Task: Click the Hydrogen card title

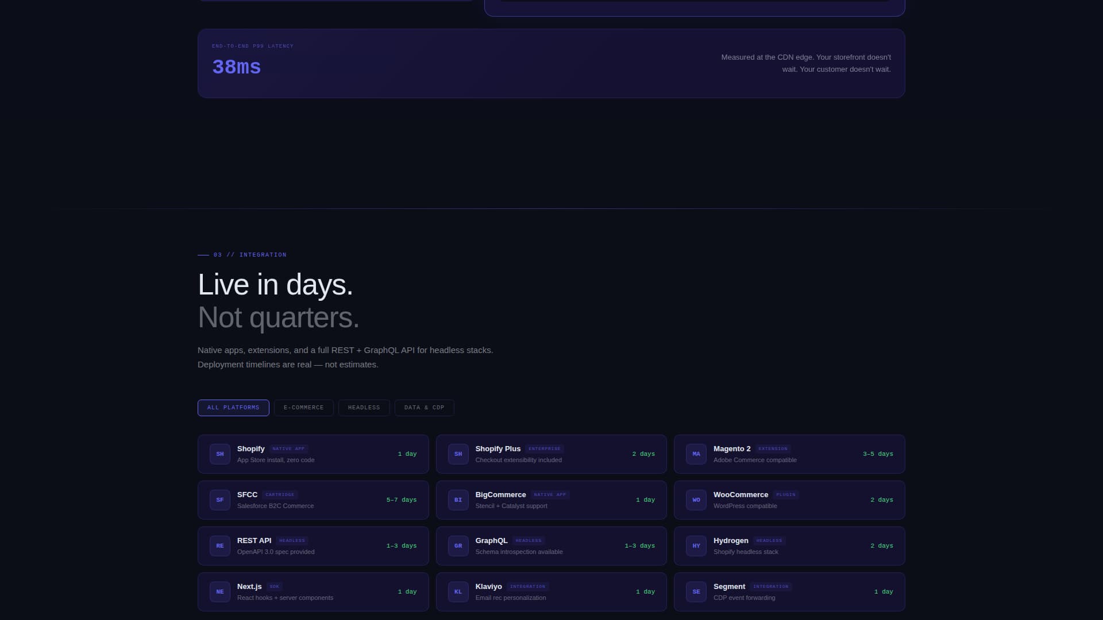Action: [731, 541]
